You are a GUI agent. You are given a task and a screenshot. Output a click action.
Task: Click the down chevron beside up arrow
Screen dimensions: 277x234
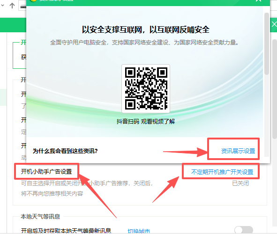coord(2,6)
